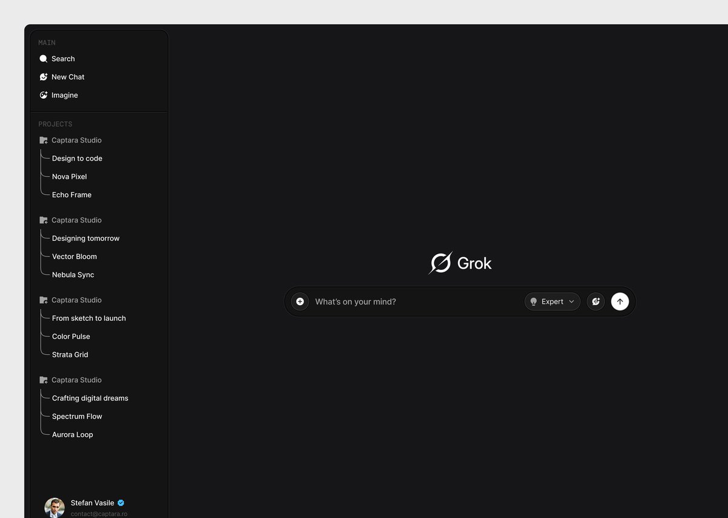Click folder icon of the Captara Studio group containing Crafting digital dreams

click(43, 380)
